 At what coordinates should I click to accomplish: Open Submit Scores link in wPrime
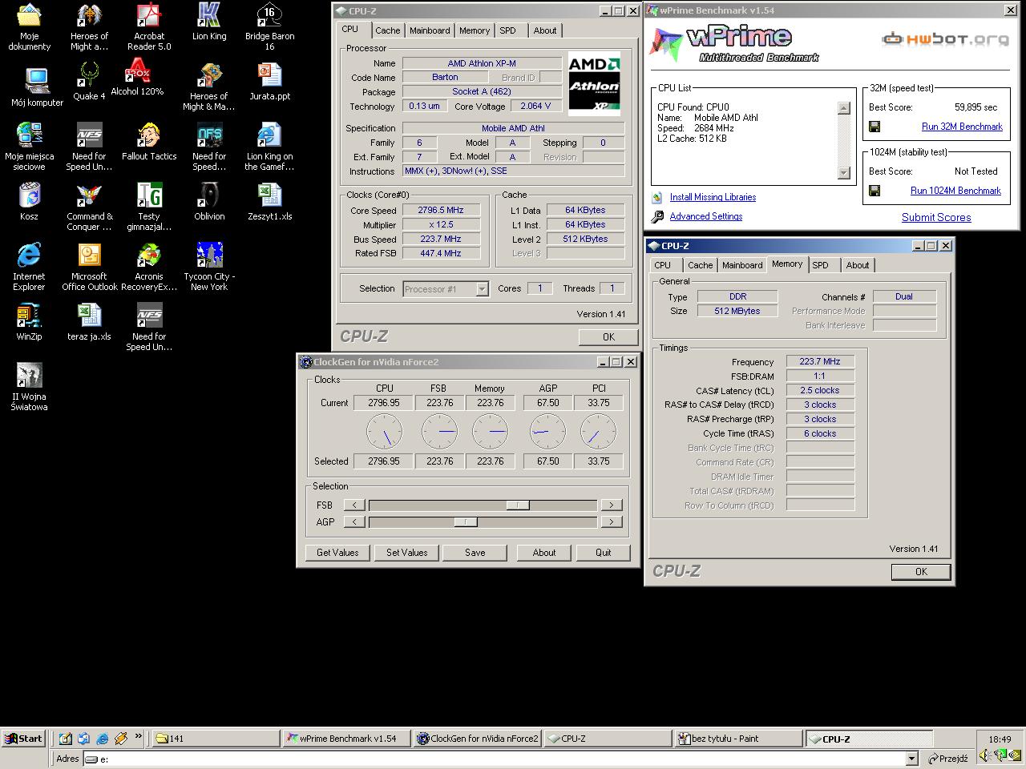936,217
